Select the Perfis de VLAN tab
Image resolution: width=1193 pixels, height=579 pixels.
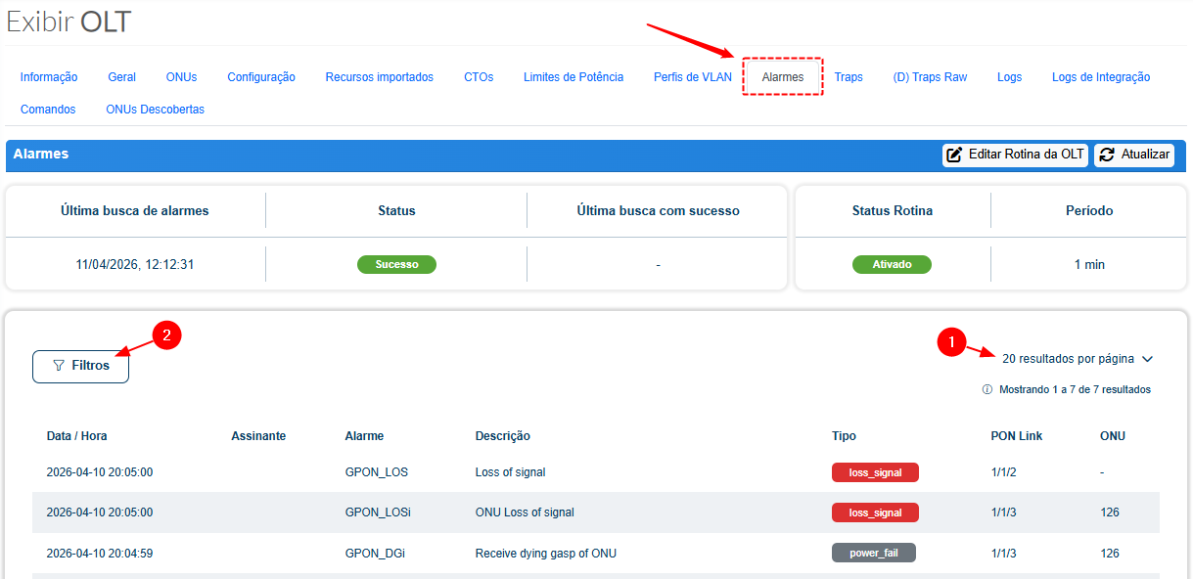693,77
